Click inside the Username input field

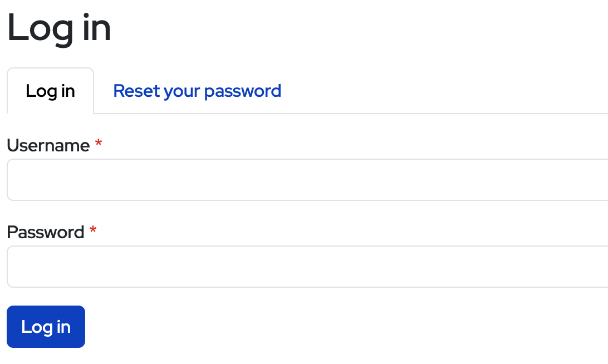tap(278, 179)
